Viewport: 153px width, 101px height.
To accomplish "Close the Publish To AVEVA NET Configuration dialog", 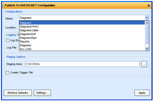I will [x=149, y=6].
